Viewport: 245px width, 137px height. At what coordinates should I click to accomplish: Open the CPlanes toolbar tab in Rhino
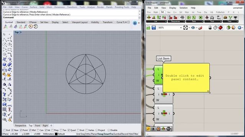tap(33, 22)
